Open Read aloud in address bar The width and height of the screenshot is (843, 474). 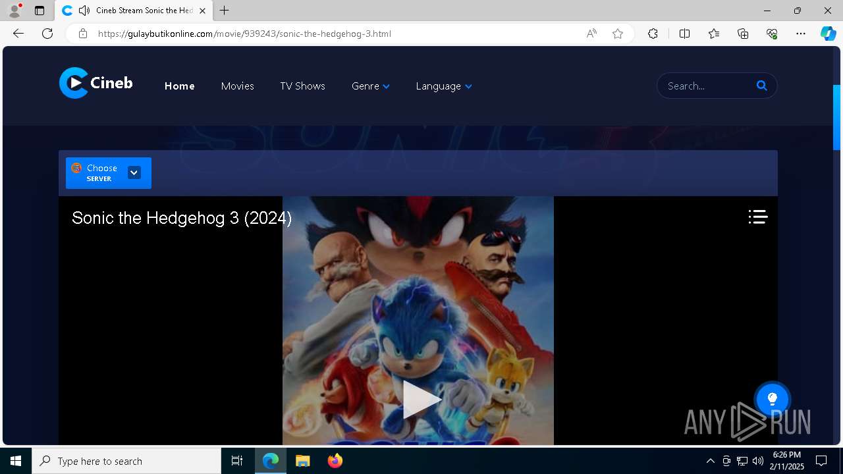click(x=591, y=34)
